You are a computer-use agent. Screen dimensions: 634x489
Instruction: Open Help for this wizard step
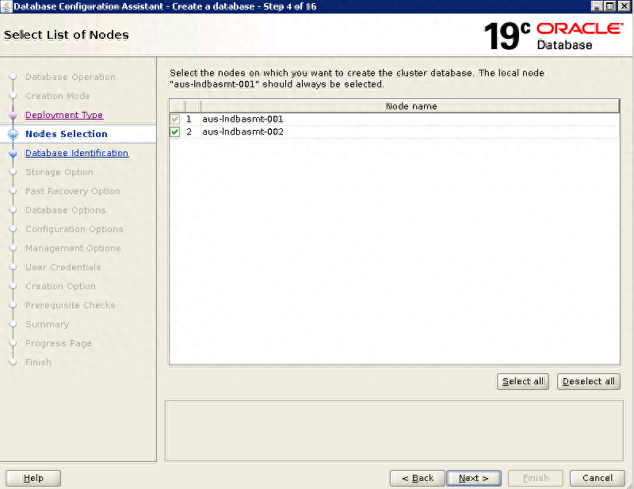tap(32, 478)
